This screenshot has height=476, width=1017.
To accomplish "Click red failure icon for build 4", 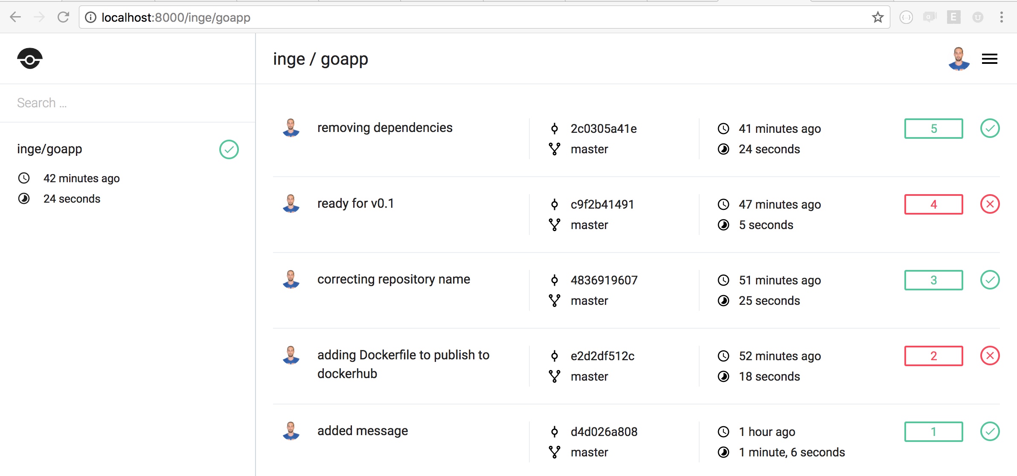I will (990, 204).
